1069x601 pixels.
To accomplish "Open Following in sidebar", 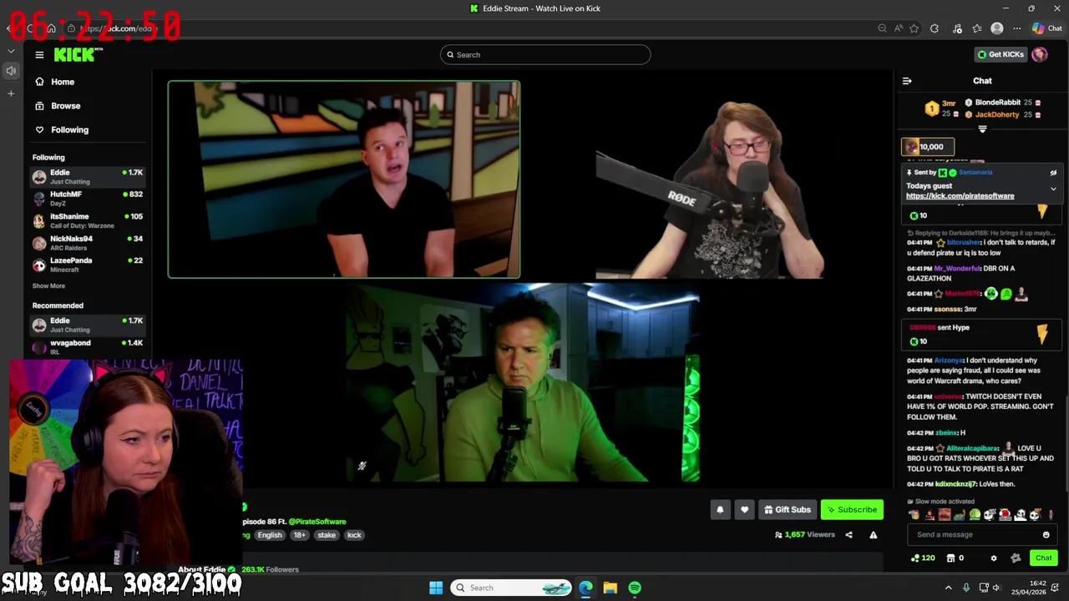I will coord(69,130).
